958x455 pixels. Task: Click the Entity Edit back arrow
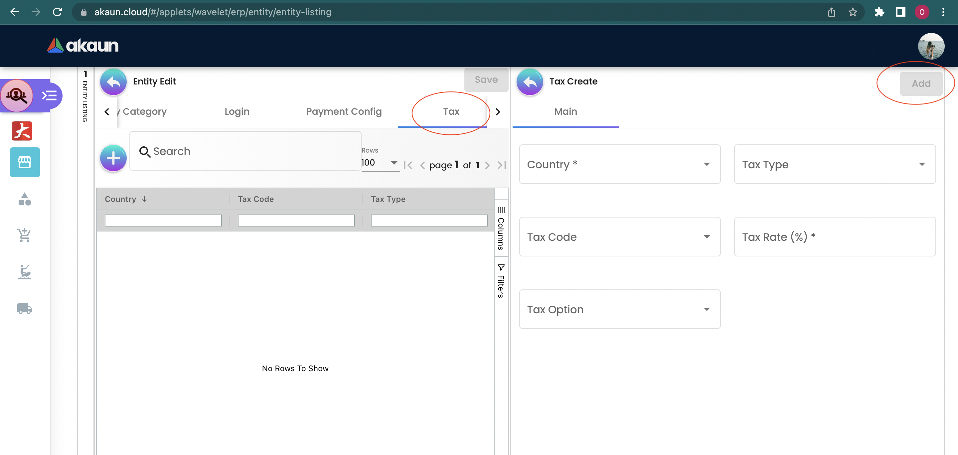pos(113,82)
